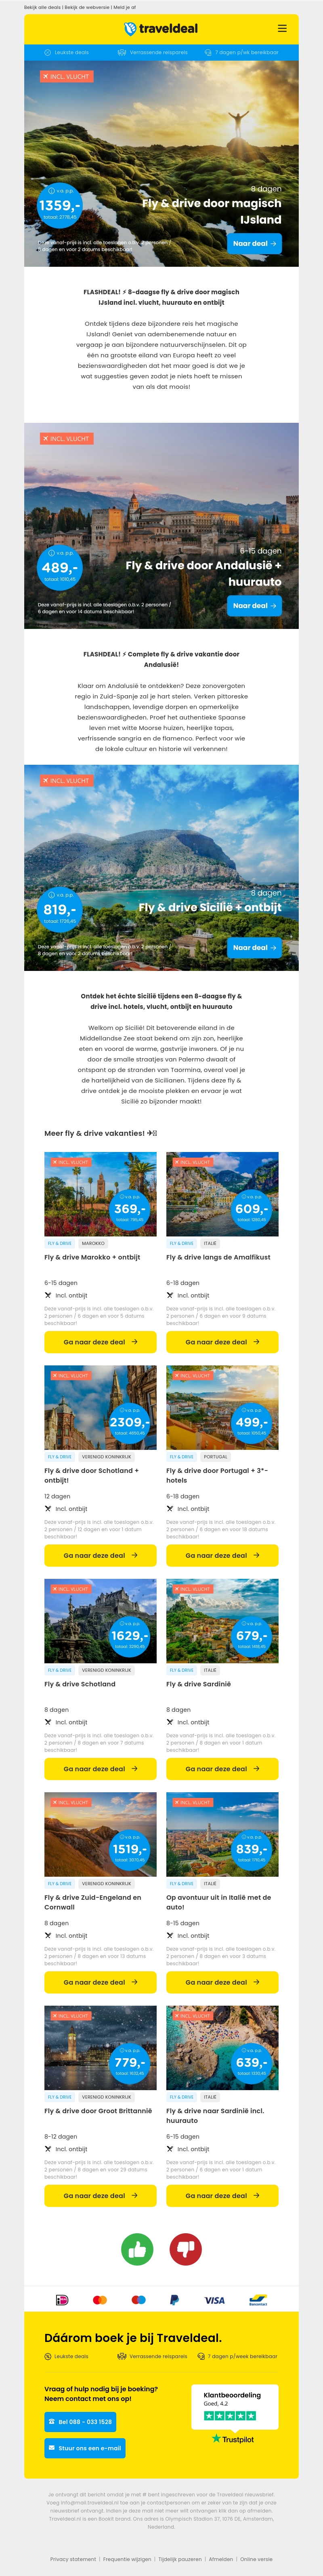Screen dimensions: 323x2576
Task: Click the "Privacy statement" footer link
Action: point(73,2559)
